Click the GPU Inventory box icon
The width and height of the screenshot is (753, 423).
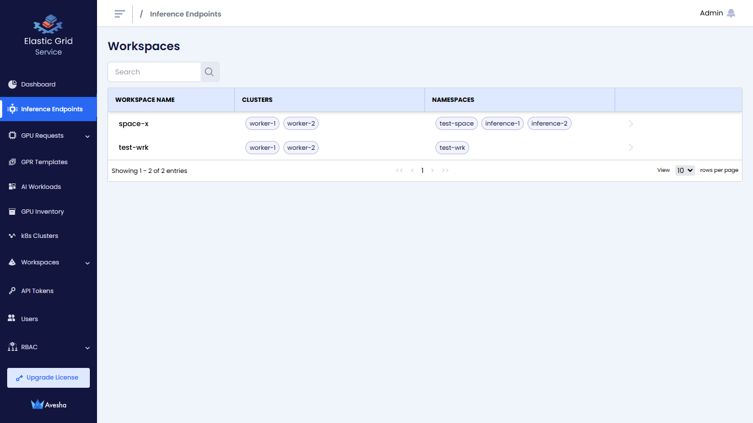click(12, 211)
